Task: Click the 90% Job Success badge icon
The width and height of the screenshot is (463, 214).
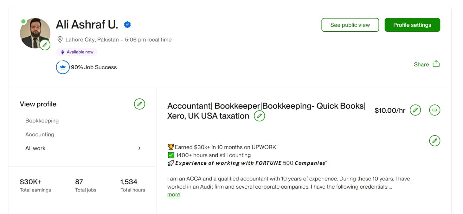Action: click(x=63, y=67)
